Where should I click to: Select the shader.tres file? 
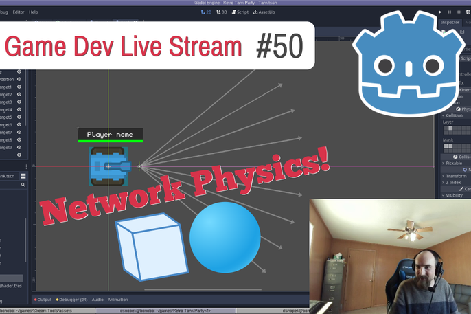pyautogui.click(x=11, y=286)
